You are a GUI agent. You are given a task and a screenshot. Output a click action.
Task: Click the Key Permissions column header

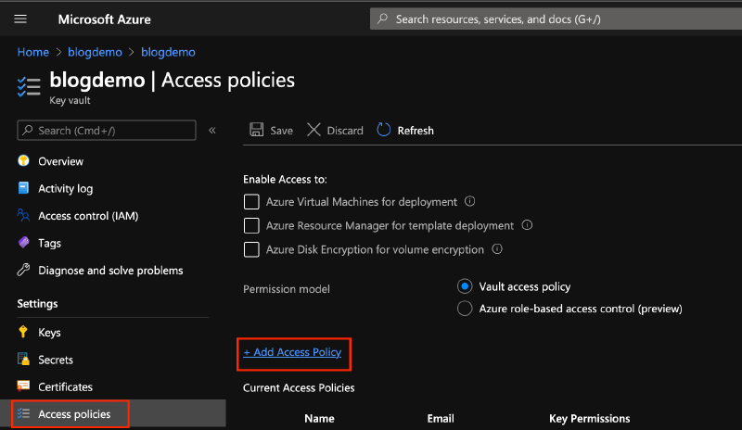[x=589, y=418]
